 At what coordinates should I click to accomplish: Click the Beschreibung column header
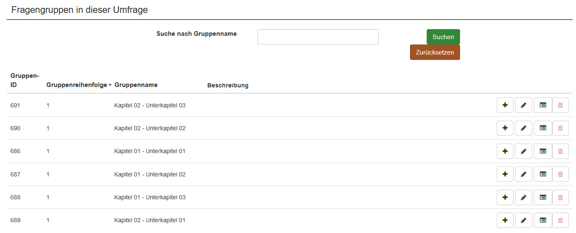(x=228, y=85)
